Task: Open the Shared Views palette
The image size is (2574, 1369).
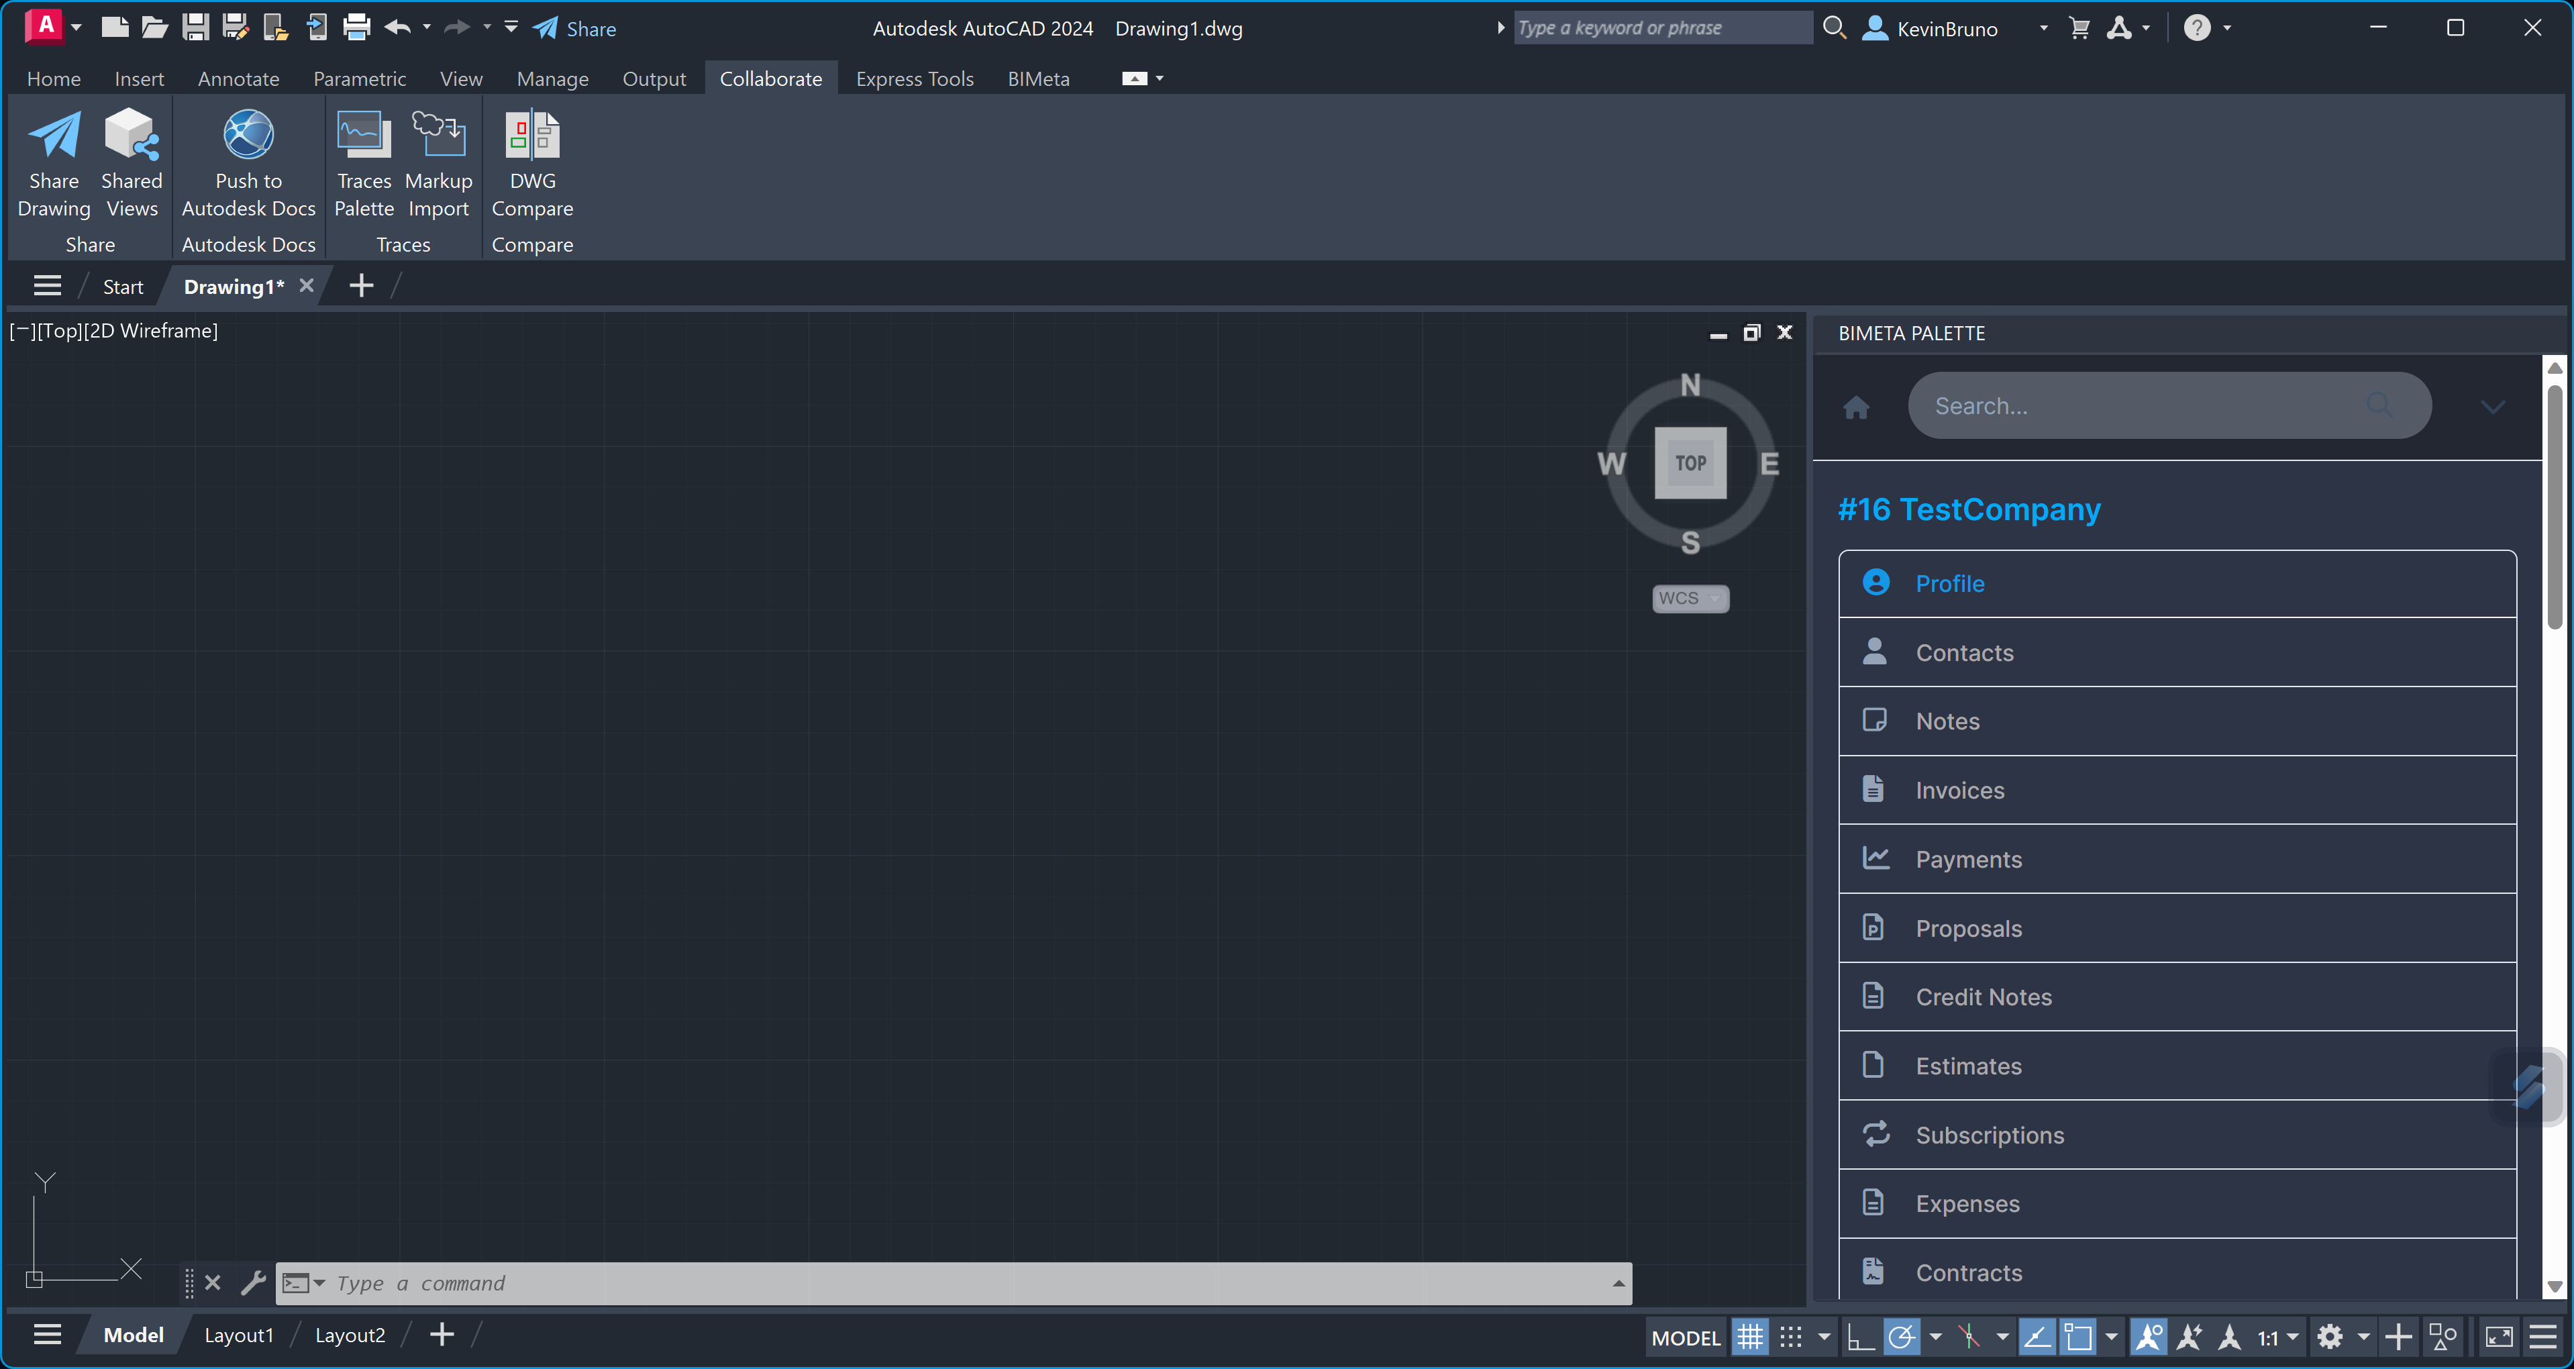Action: (131, 164)
